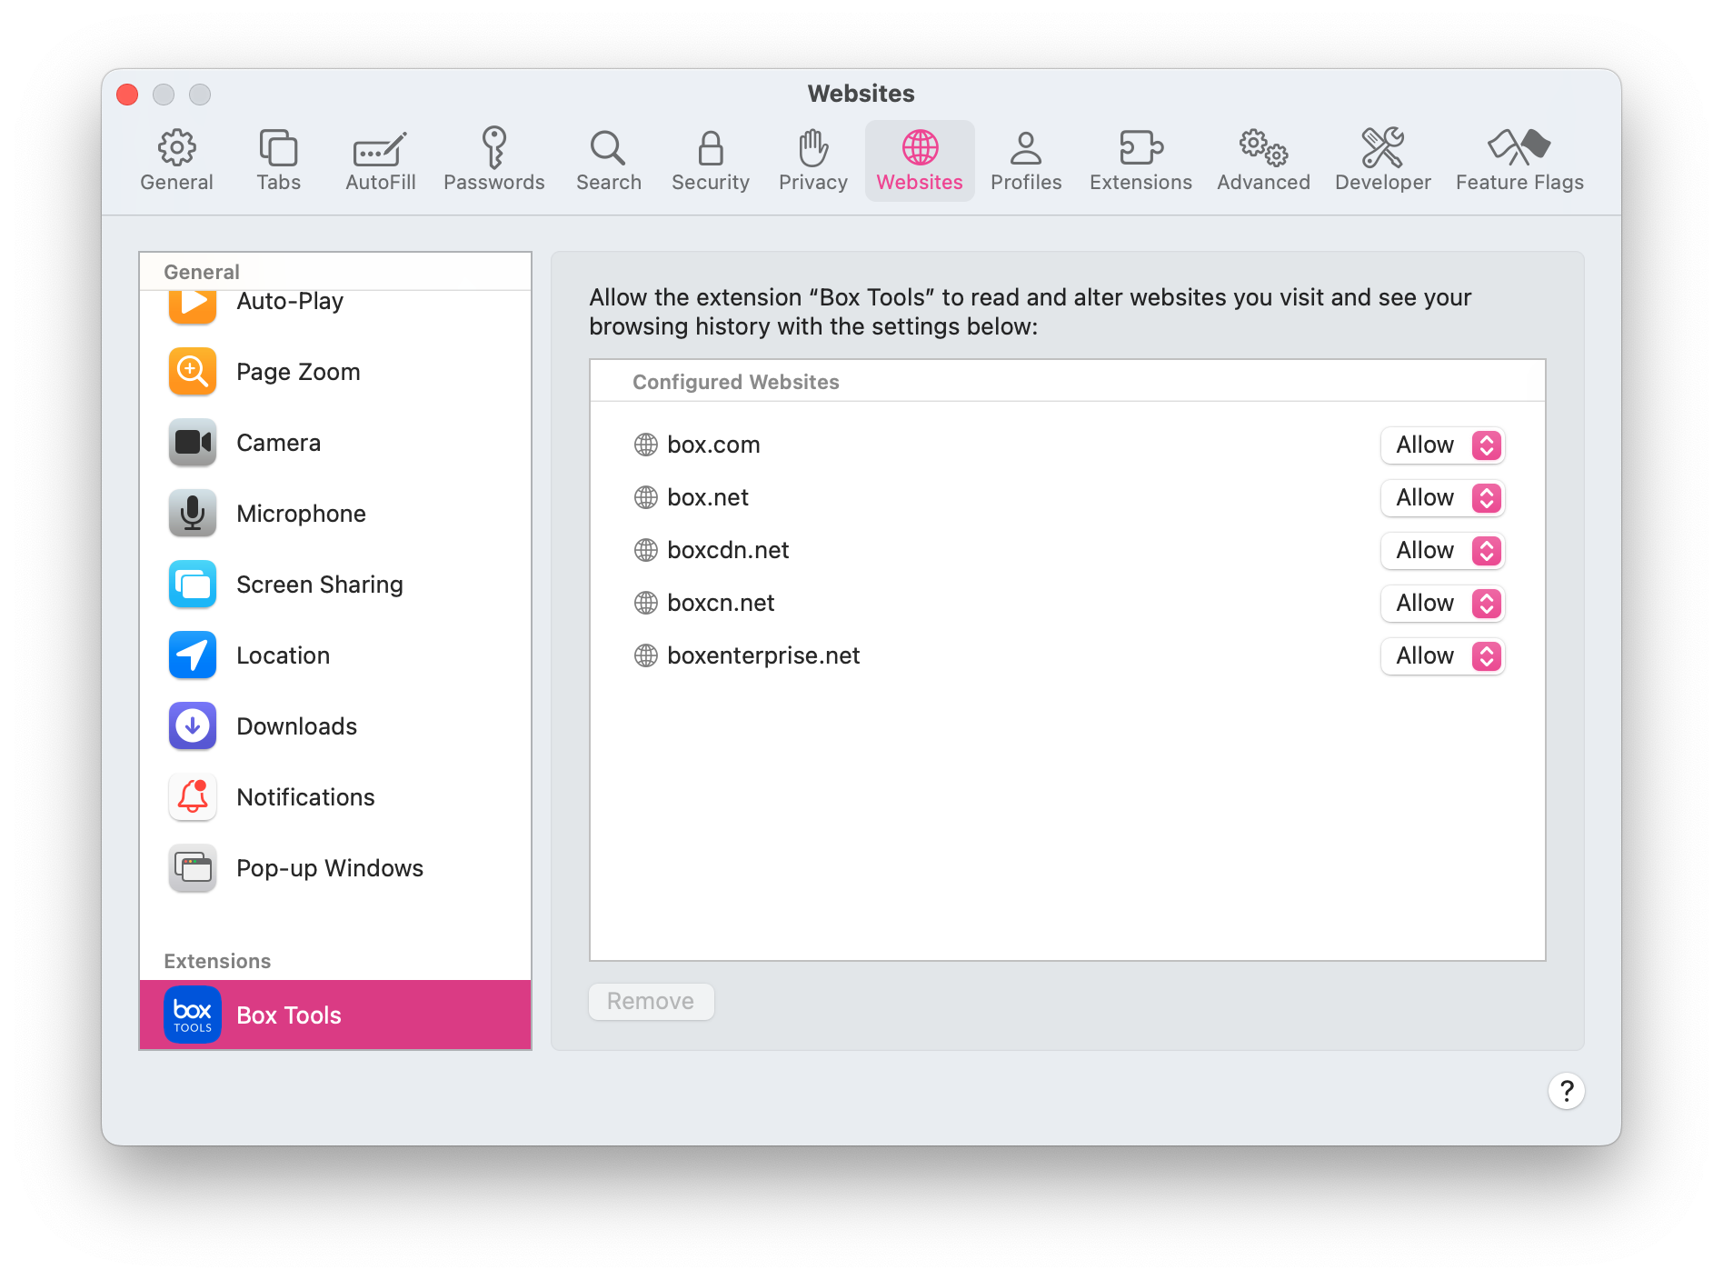Change permission for boxenterprise.net
Image resolution: width=1723 pixels, height=1280 pixels.
click(x=1442, y=656)
